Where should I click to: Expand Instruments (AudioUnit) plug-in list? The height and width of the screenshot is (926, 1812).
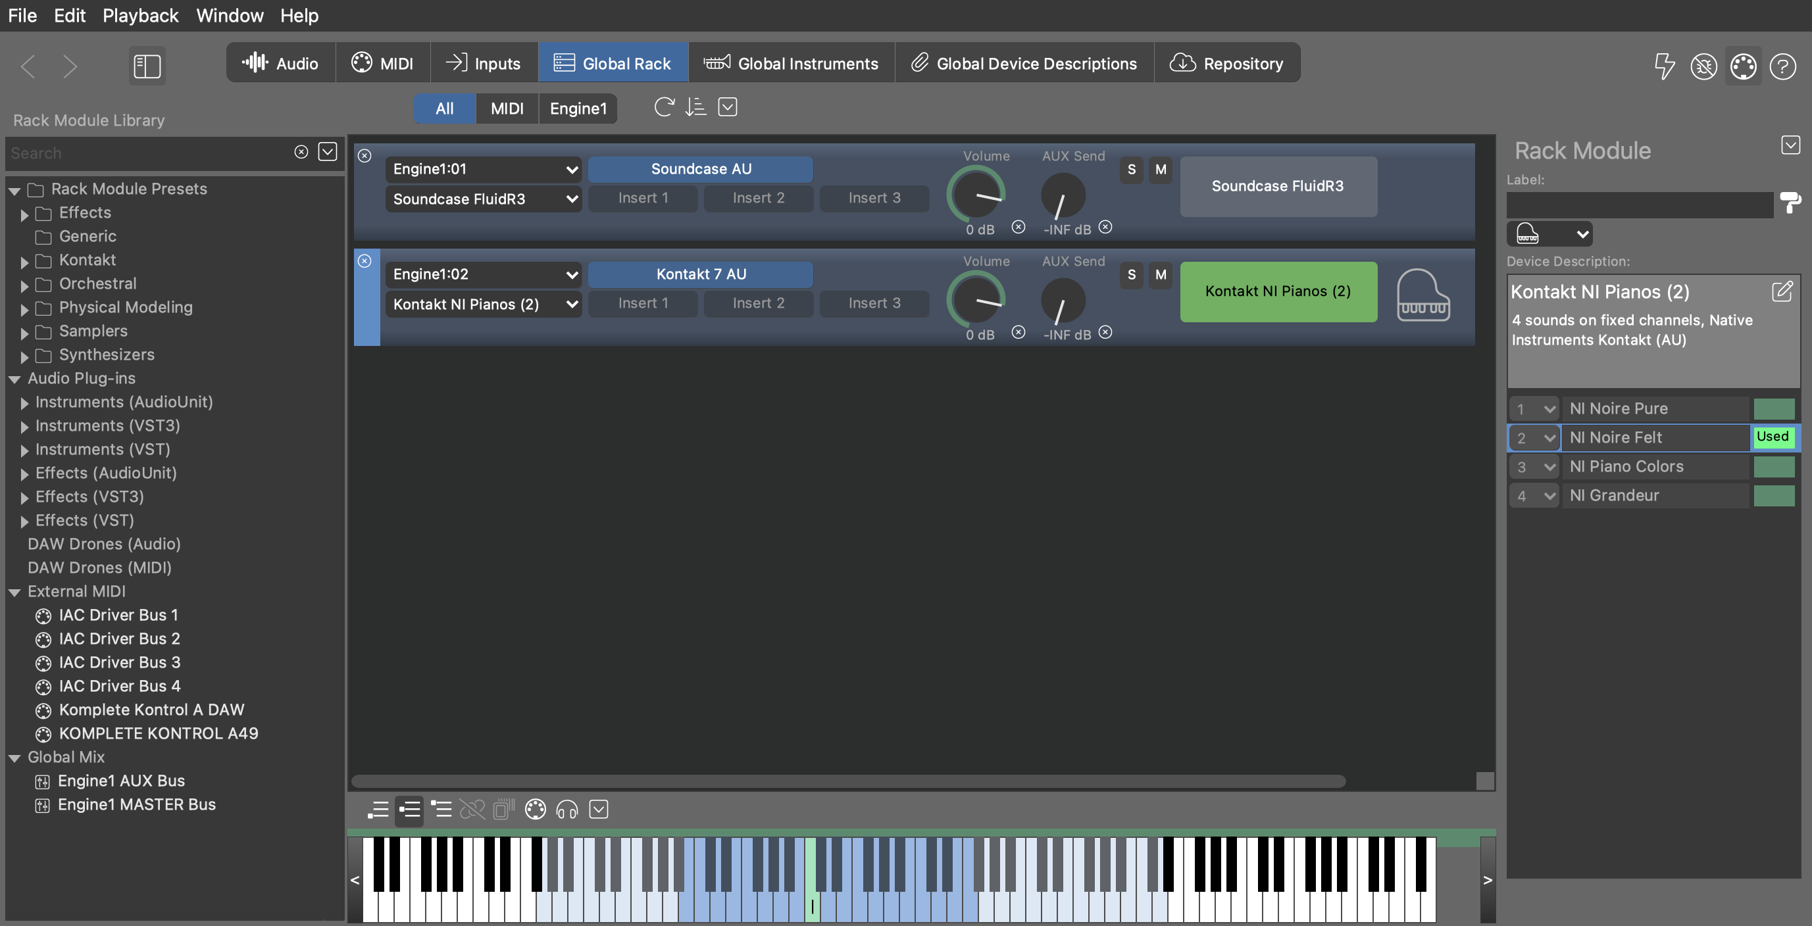[x=24, y=403]
